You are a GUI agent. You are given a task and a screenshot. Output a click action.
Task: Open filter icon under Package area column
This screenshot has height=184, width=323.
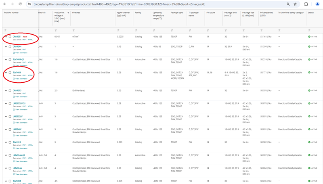226,30
